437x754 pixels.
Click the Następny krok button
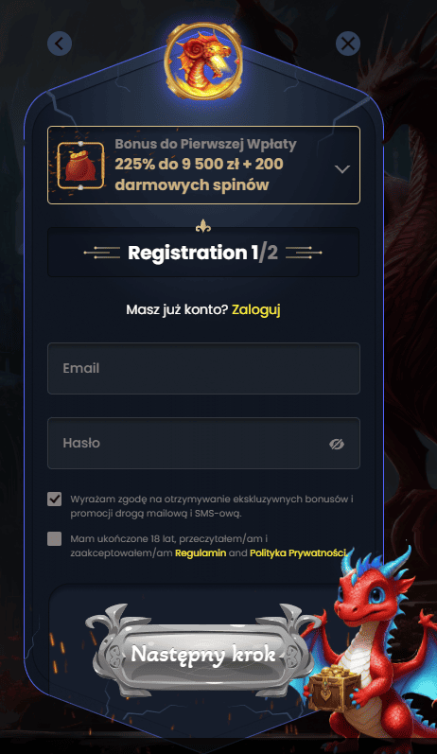[x=202, y=654]
